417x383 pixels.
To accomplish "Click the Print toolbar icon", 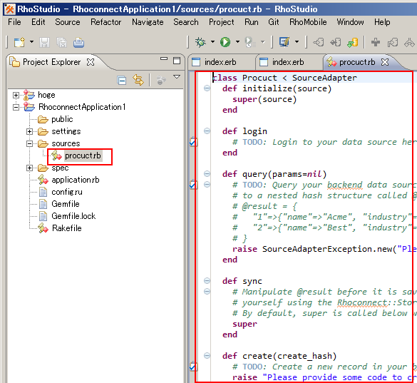I will tap(78, 42).
